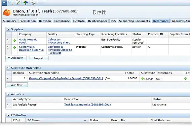192x126 pixels.
Task: Click the Ranking column header
Action: (20, 73)
